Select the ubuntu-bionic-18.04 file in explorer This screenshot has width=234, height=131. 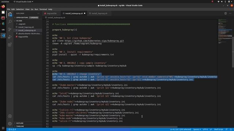tap(29, 33)
